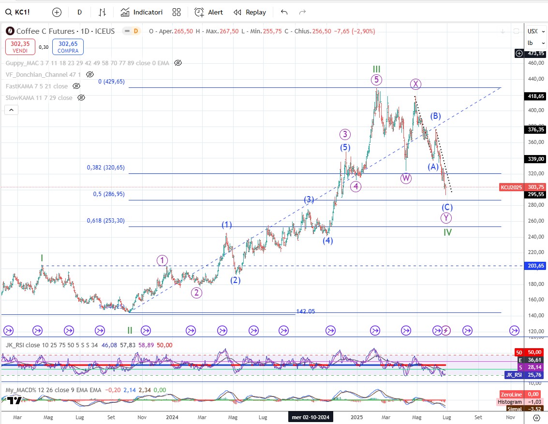Unhide the SlowKAMA indicator
This screenshot has width=548, height=424.
(x=81, y=98)
